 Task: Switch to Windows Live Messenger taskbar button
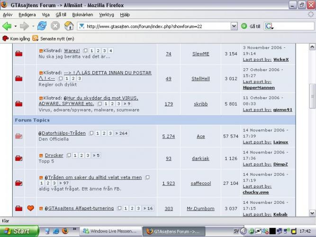[111, 231]
